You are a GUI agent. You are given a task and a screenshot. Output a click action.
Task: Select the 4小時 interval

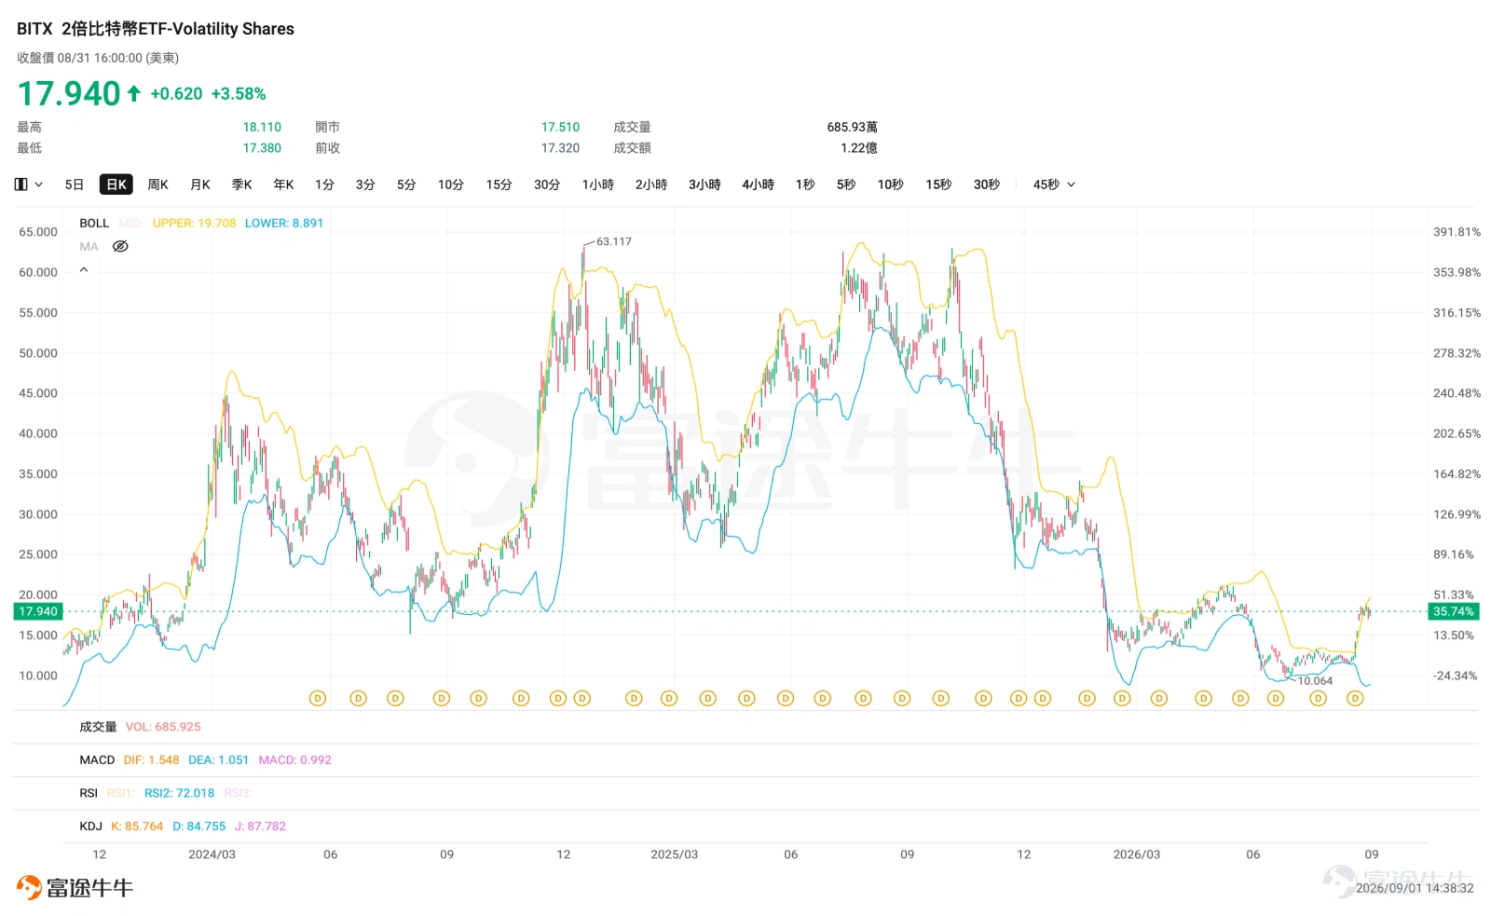(x=759, y=185)
